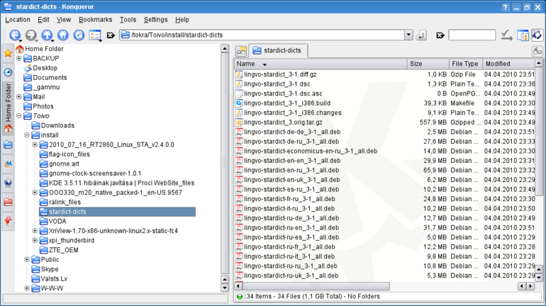Click the Back navigation arrow

coord(14,35)
